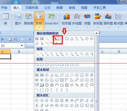Open the customize quick access toolbar dropdown
The image size is (127, 111).
pyautogui.click(x=30, y=40)
